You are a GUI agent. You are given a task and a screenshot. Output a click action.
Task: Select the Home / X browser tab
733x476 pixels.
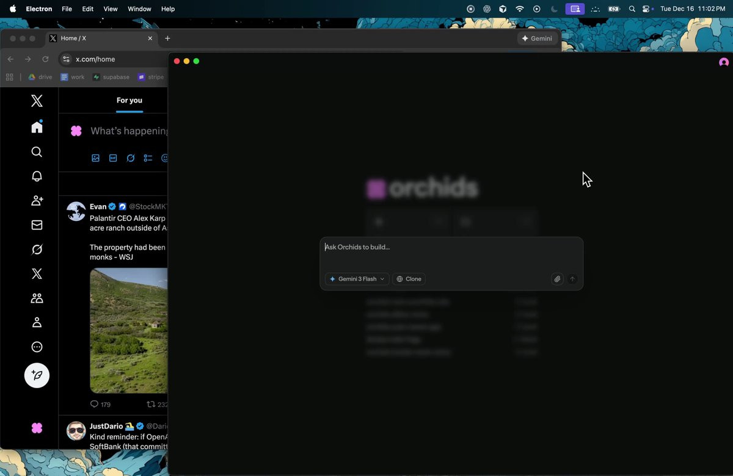tap(101, 38)
